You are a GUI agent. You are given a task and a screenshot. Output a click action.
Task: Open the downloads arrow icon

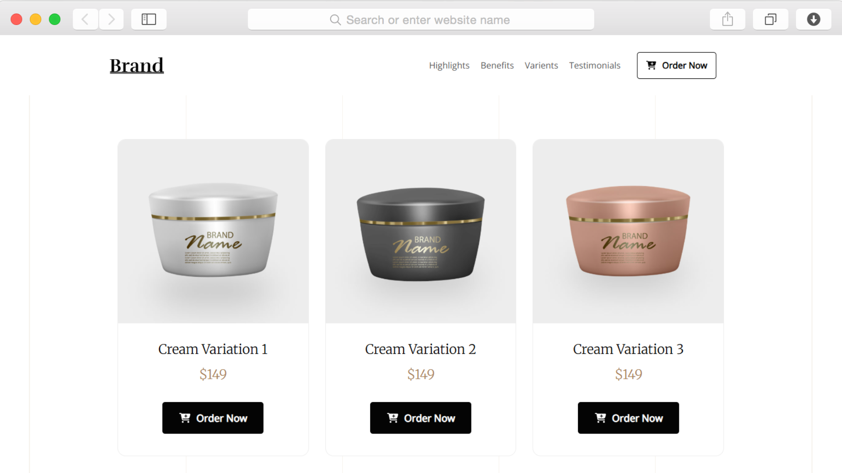tap(813, 19)
